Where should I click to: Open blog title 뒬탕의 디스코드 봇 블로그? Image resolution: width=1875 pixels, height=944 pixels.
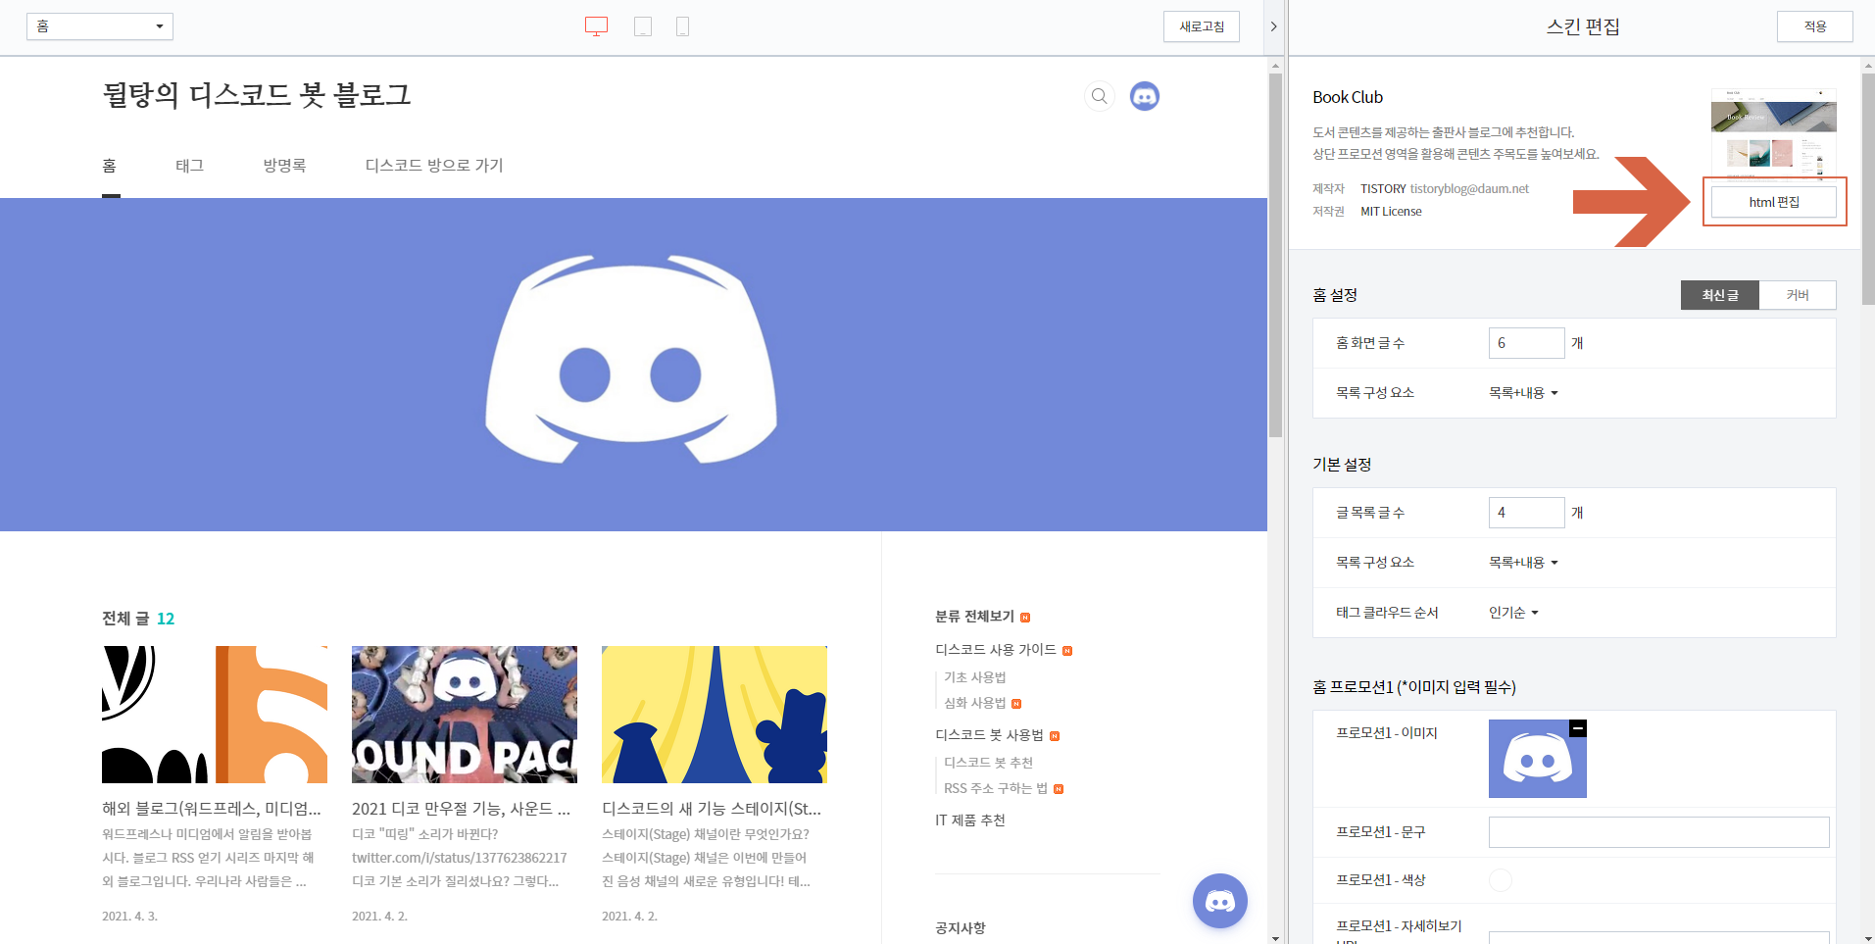pos(257,95)
